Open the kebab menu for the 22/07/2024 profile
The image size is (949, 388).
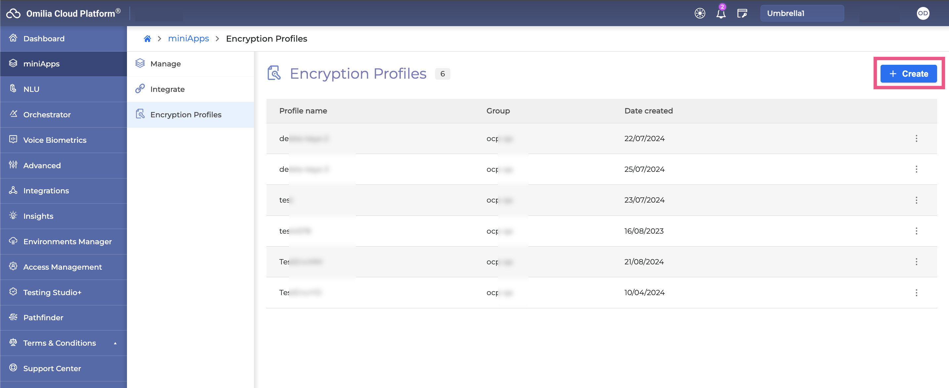[x=917, y=139]
